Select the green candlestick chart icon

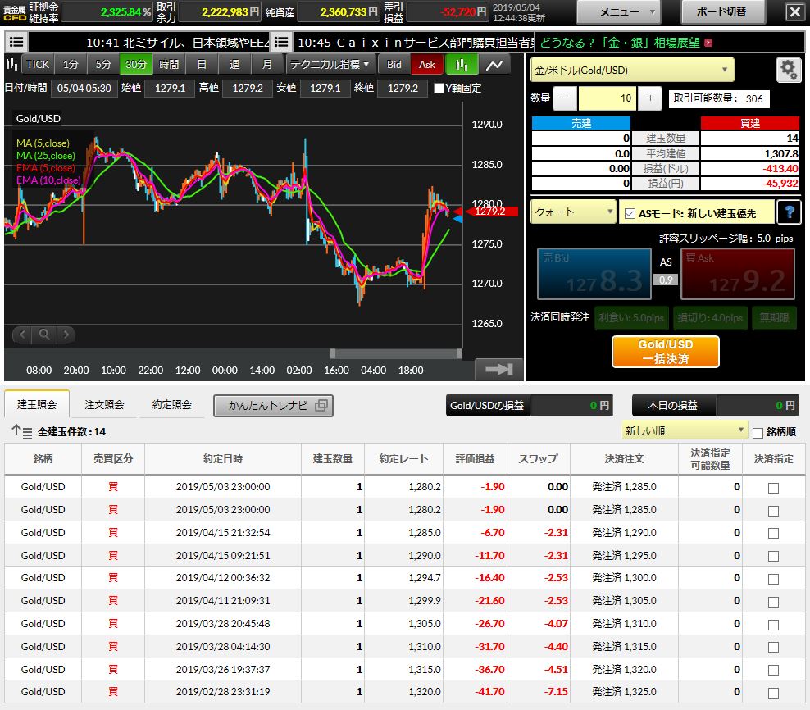click(462, 65)
